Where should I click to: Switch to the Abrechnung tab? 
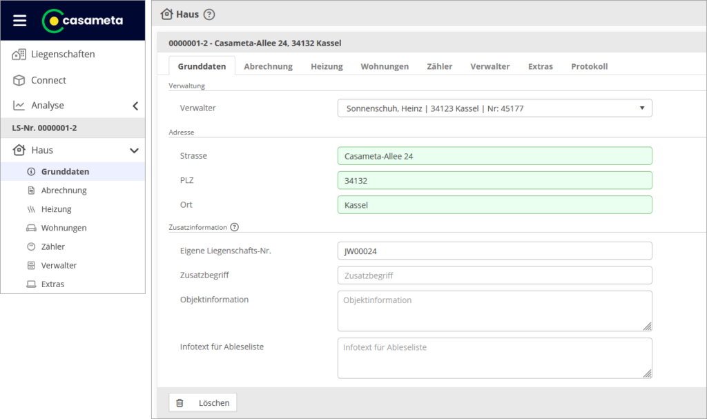(268, 66)
